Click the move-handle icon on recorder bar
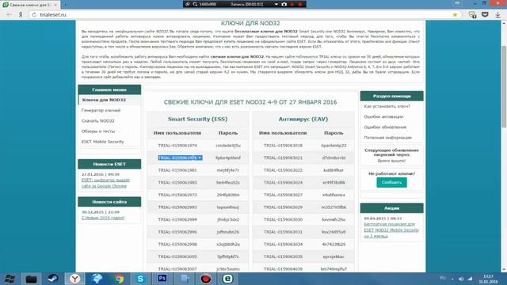The width and height of the screenshot is (507, 285). 188,4
